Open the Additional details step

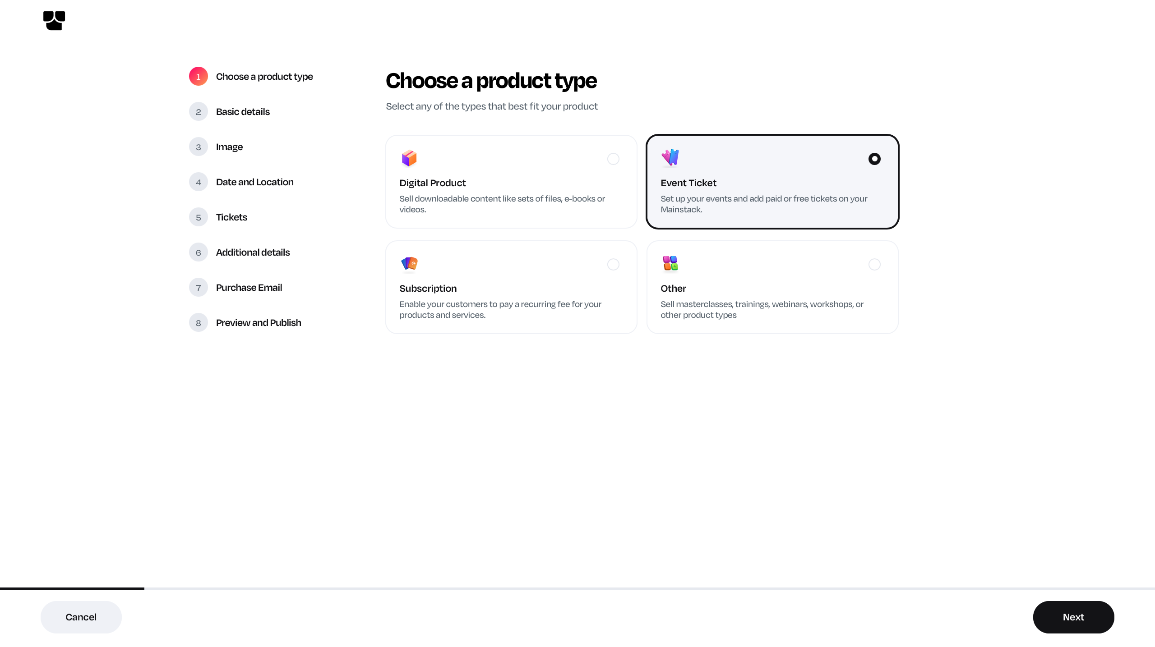[x=253, y=252]
